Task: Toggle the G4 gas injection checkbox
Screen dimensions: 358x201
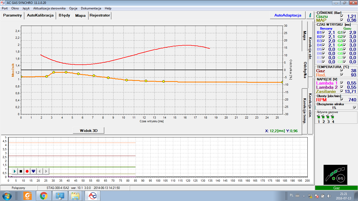Action: [x=344, y=45]
